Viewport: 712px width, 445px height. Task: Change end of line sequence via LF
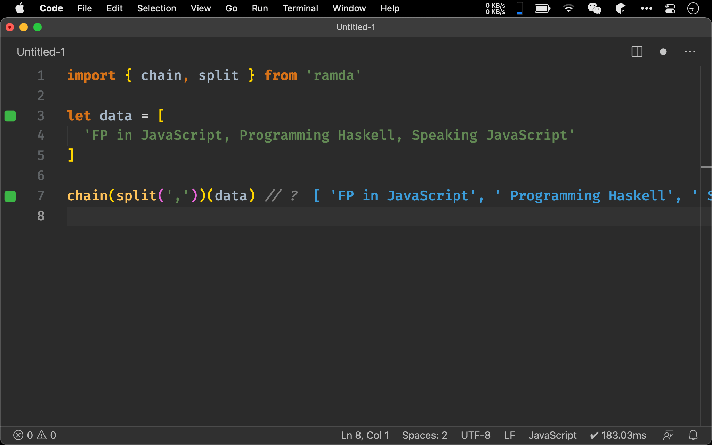tap(509, 435)
